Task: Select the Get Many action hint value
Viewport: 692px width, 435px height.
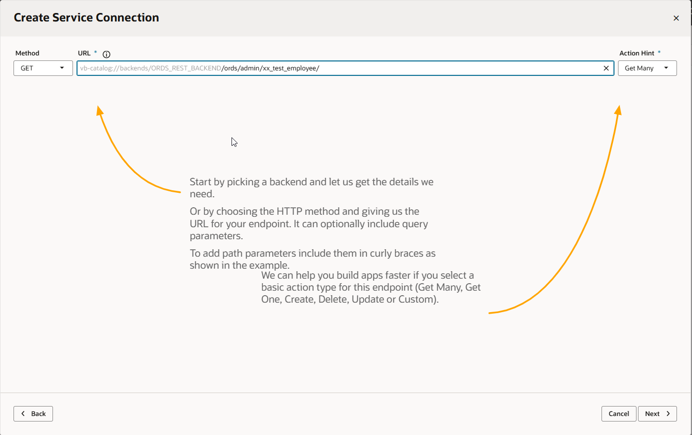Action: click(639, 68)
